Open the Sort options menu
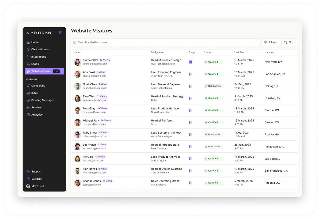This screenshot has height=219, width=320. coord(289,42)
